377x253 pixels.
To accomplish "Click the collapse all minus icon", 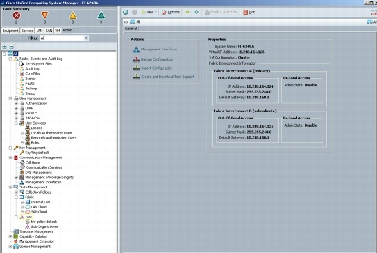I will pyautogui.click(x=12, y=47).
